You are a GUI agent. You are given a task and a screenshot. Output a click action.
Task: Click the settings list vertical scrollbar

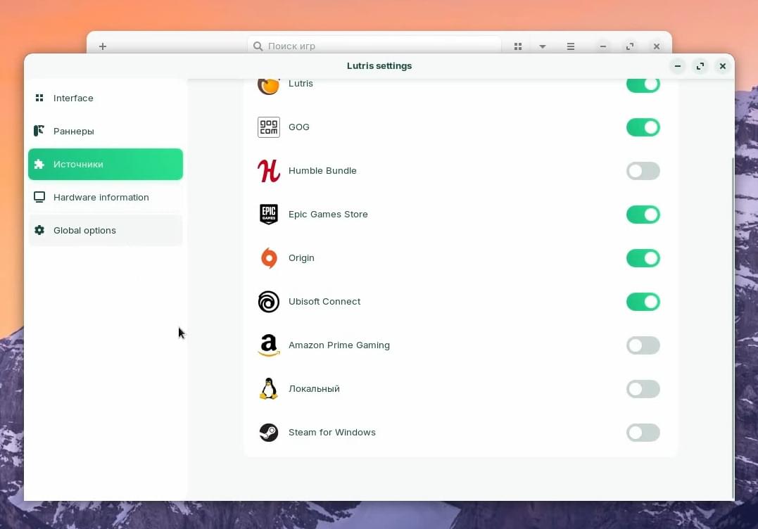[x=733, y=328]
